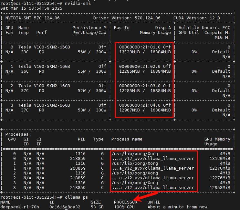
Task: Click the deepseek-r1:70b model name
Action: [x=19, y=207]
